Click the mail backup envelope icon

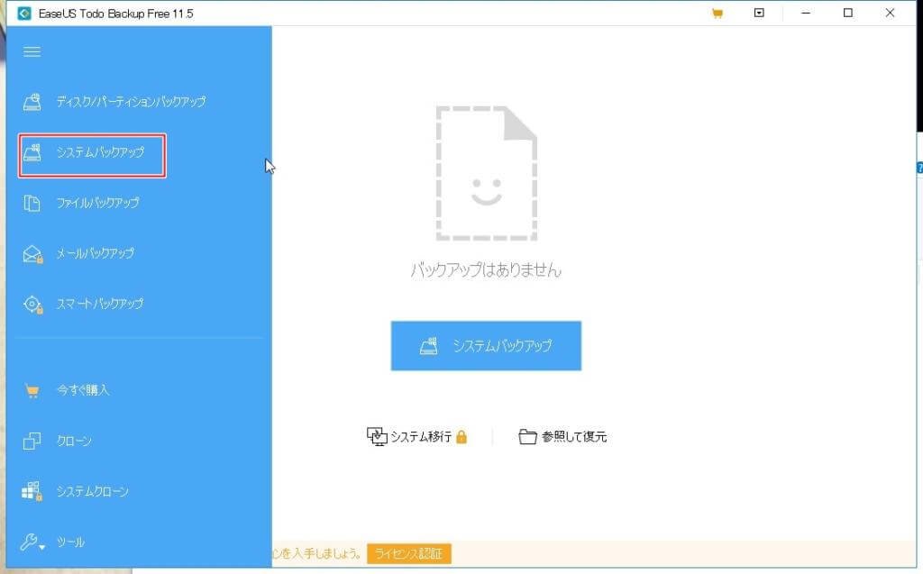click(x=32, y=254)
